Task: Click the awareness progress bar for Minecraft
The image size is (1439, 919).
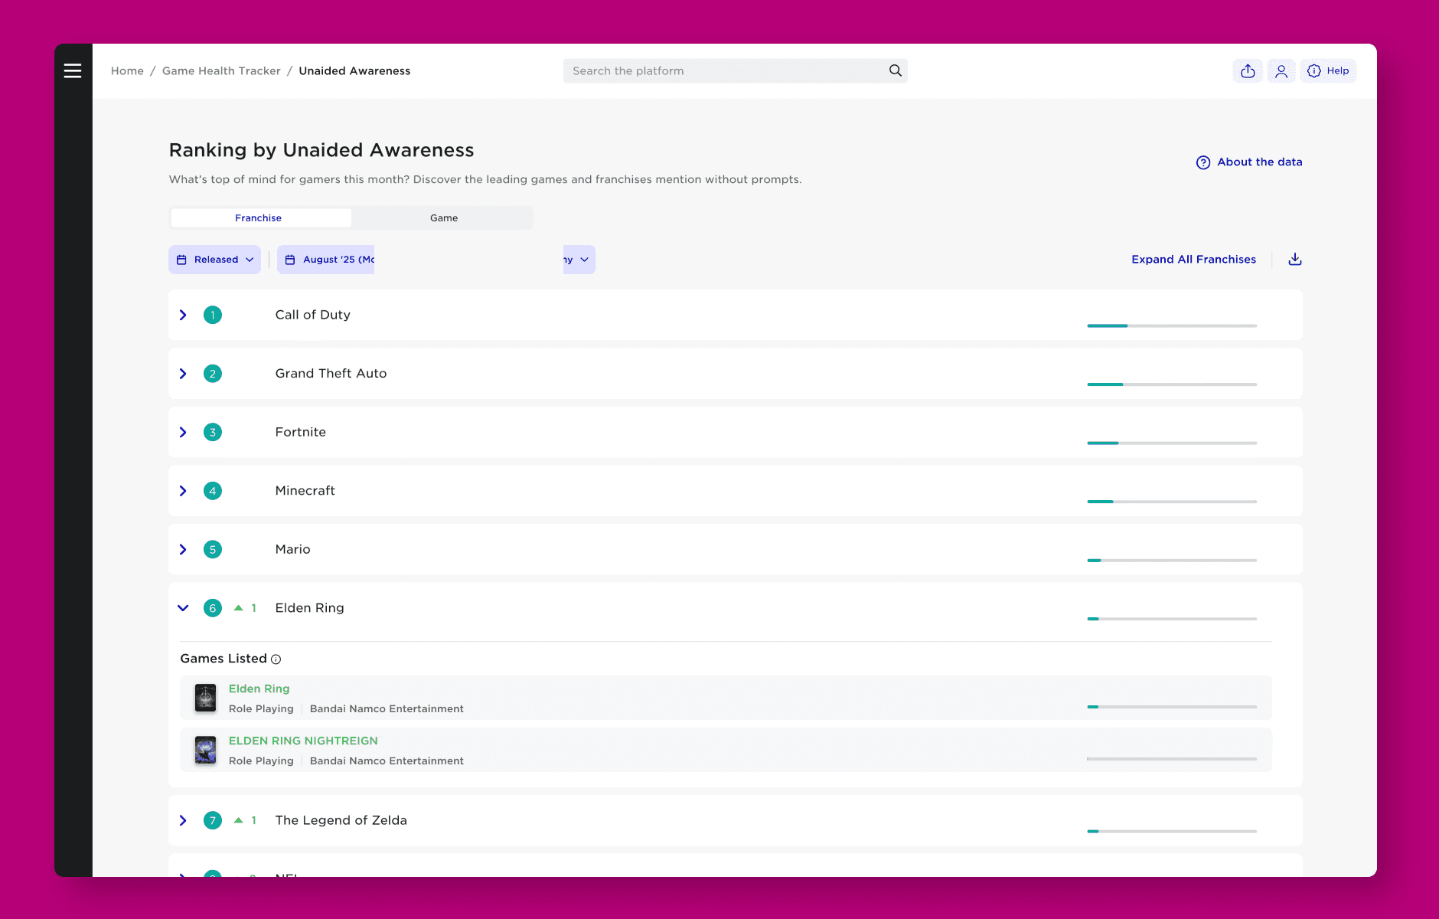Action: click(1171, 501)
